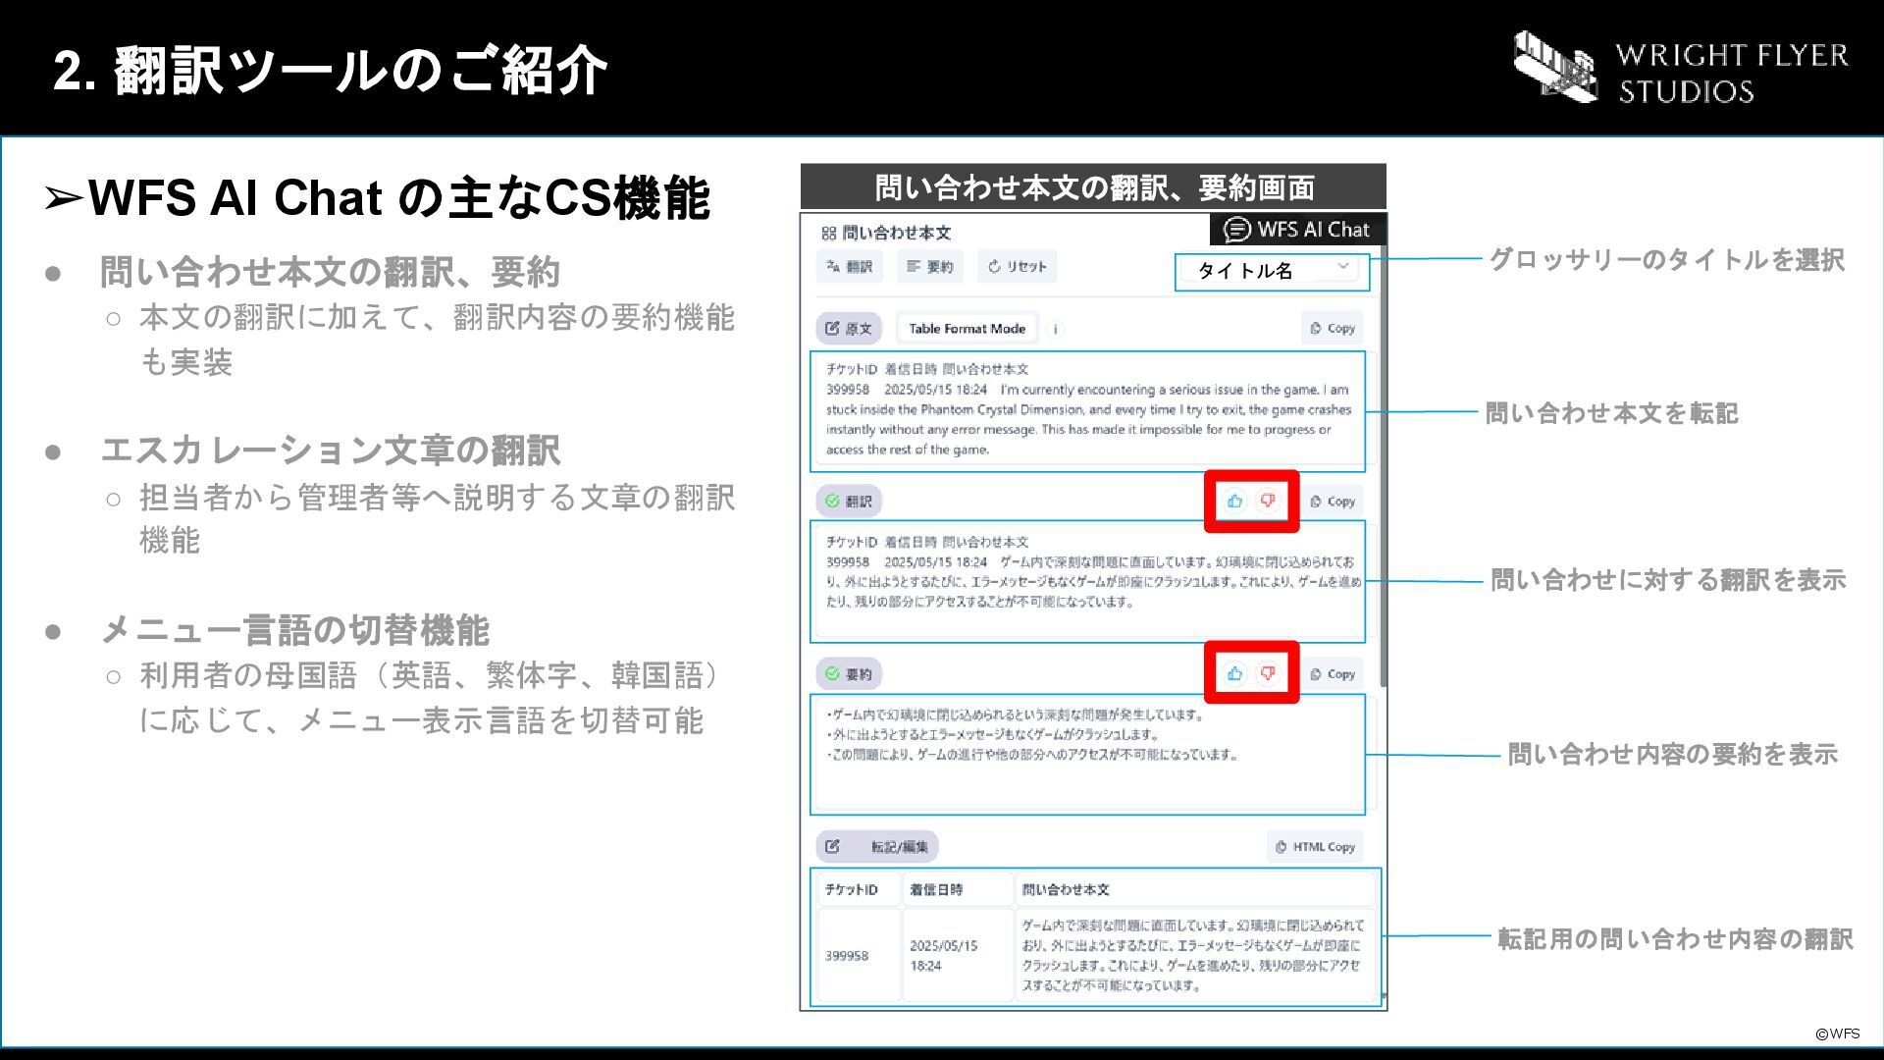Give thumbs down to the translation result

pos(1268,501)
